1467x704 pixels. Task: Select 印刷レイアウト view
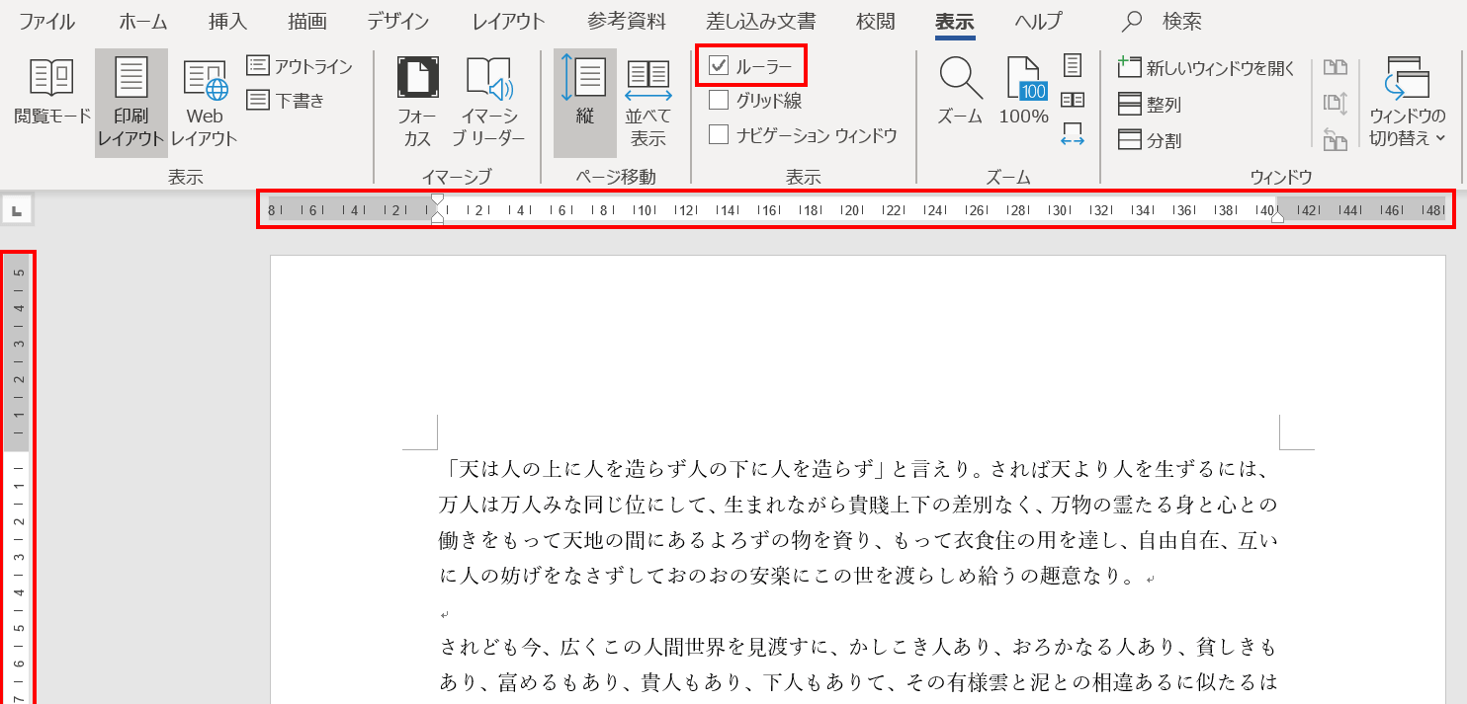(131, 103)
